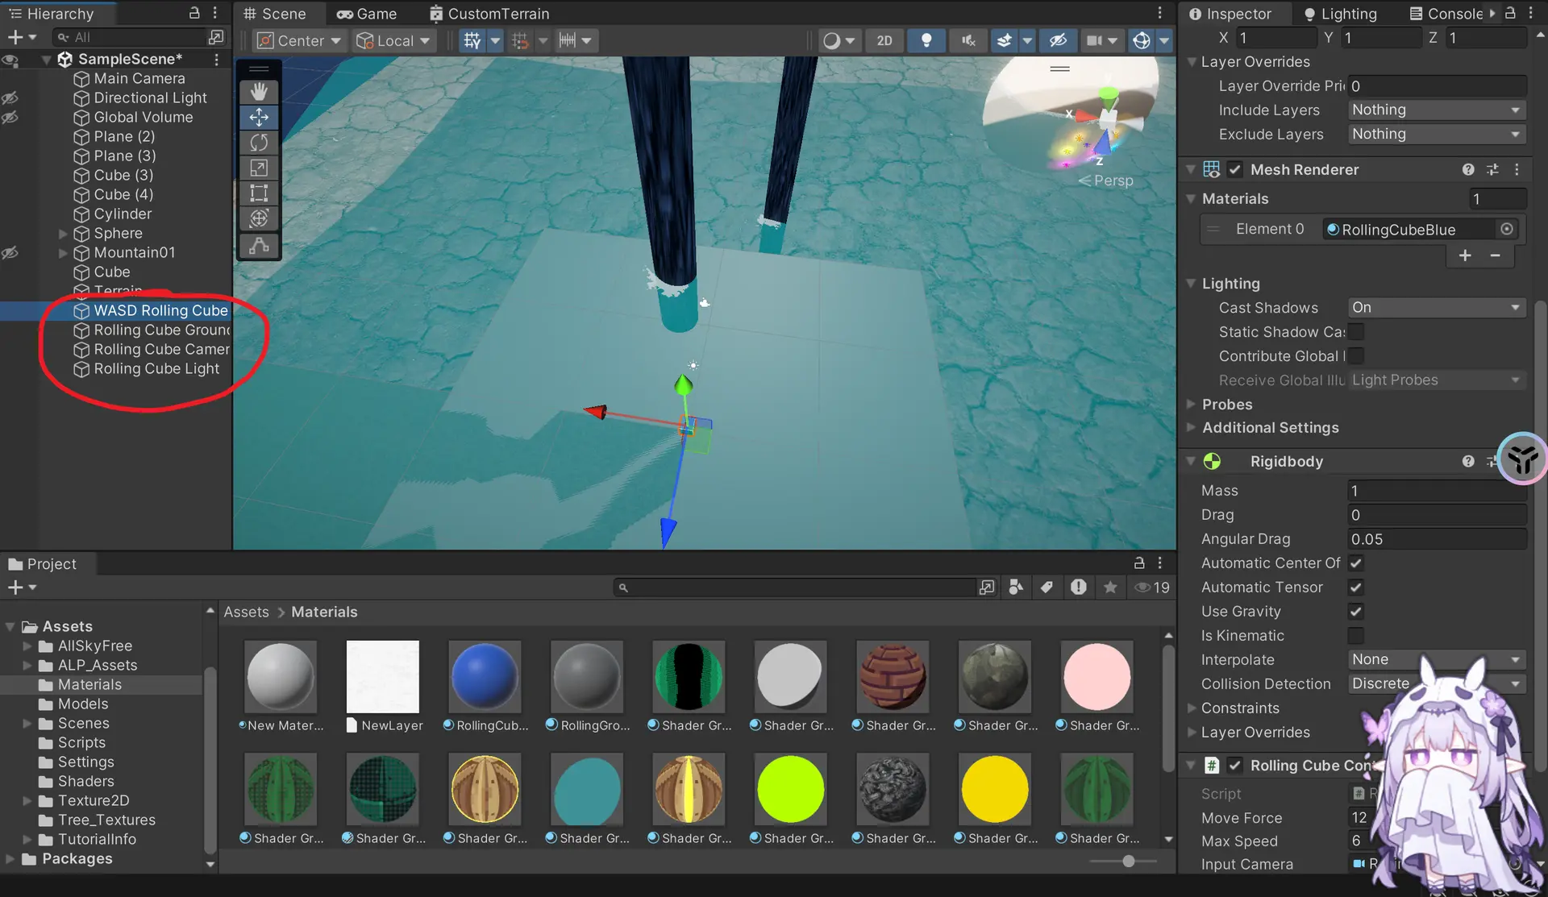Toggle Static Shadow Caster checkbox
This screenshot has height=897, width=1548.
pyautogui.click(x=1356, y=332)
